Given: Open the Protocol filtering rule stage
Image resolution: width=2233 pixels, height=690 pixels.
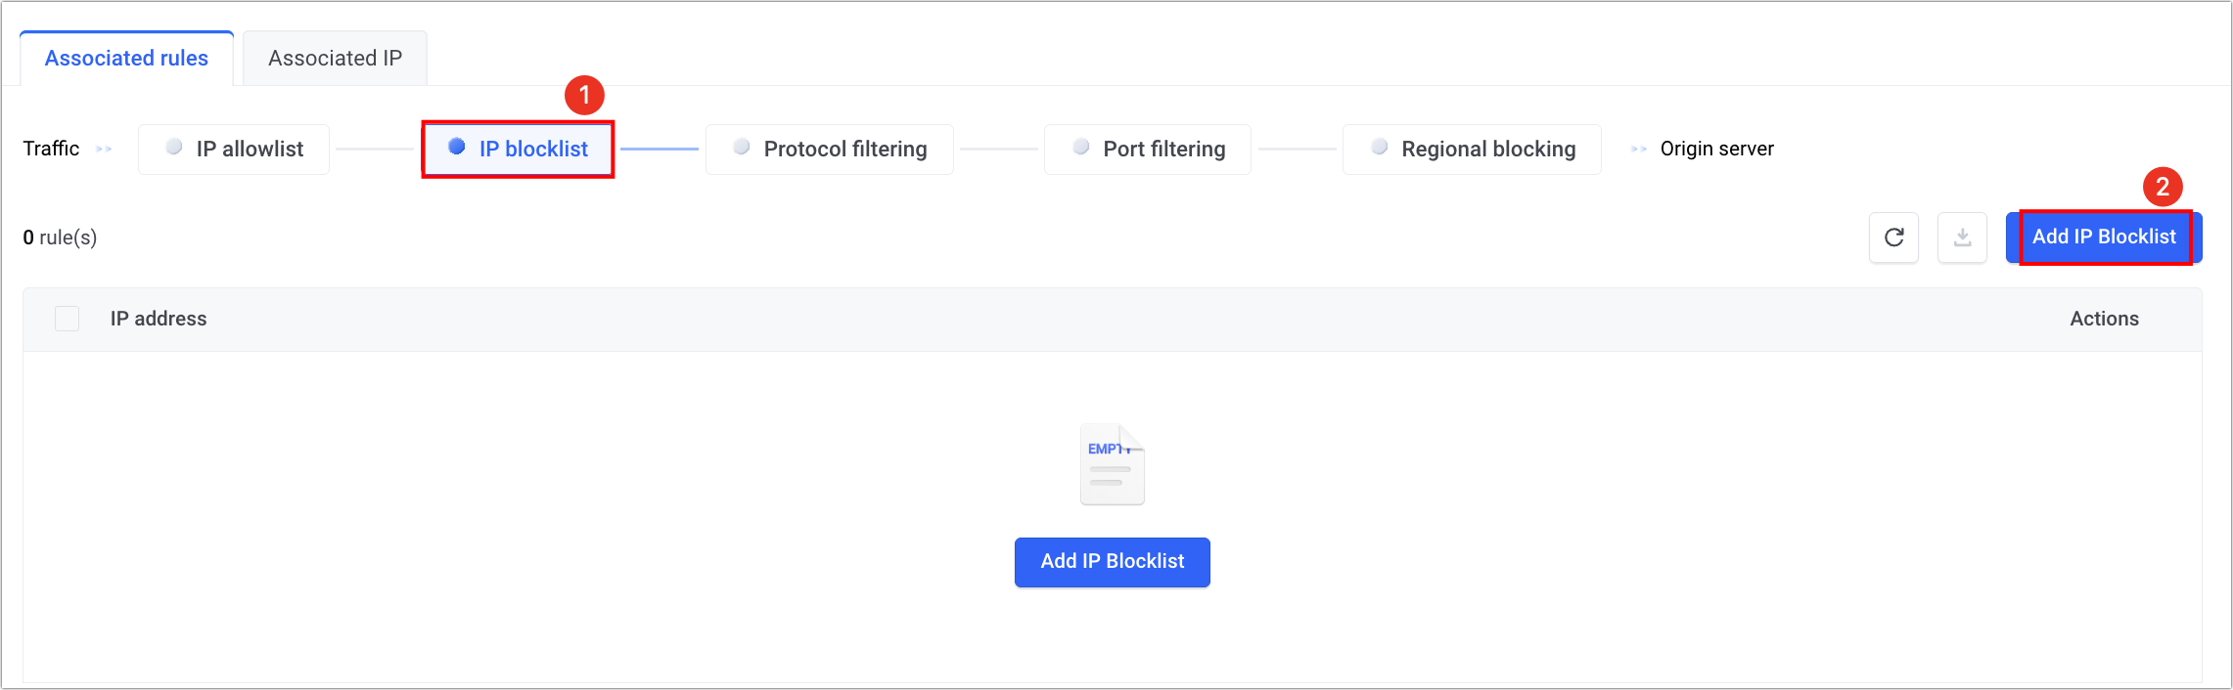Looking at the screenshot, I should click(844, 150).
